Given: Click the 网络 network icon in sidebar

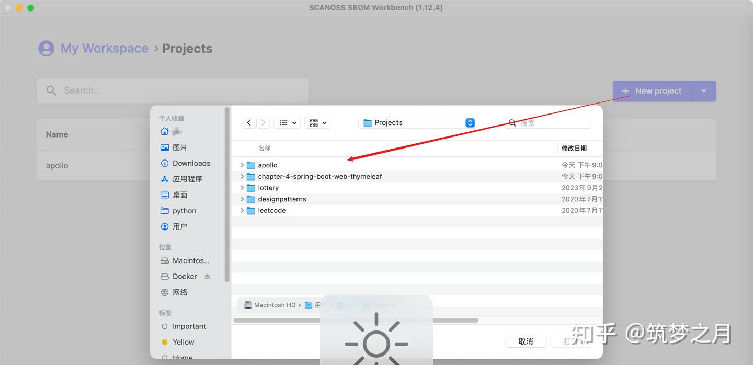Looking at the screenshot, I should click(x=165, y=292).
